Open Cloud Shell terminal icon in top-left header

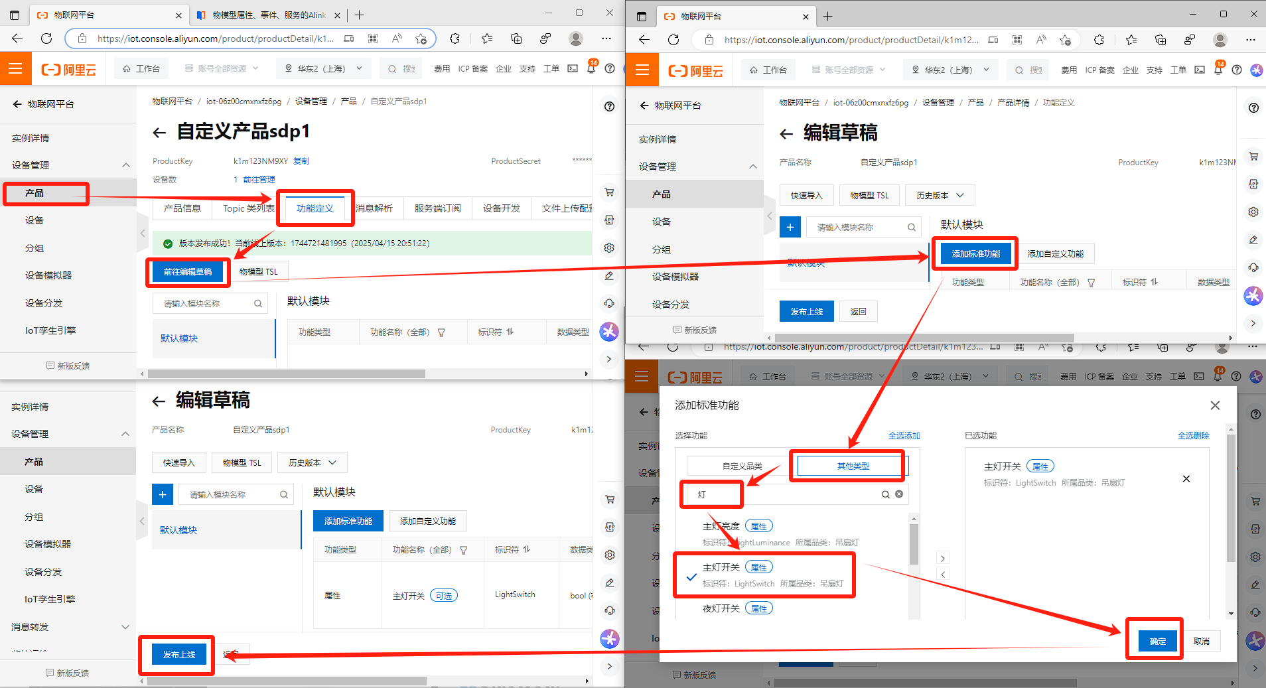573,68
